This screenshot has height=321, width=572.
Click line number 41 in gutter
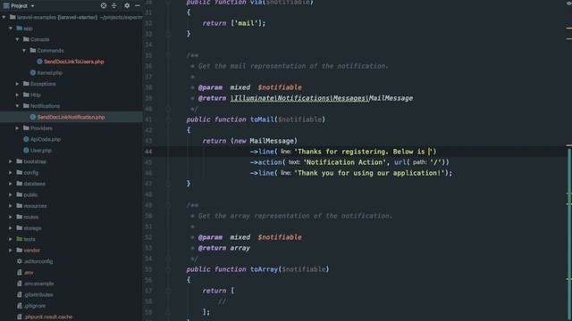pos(148,119)
